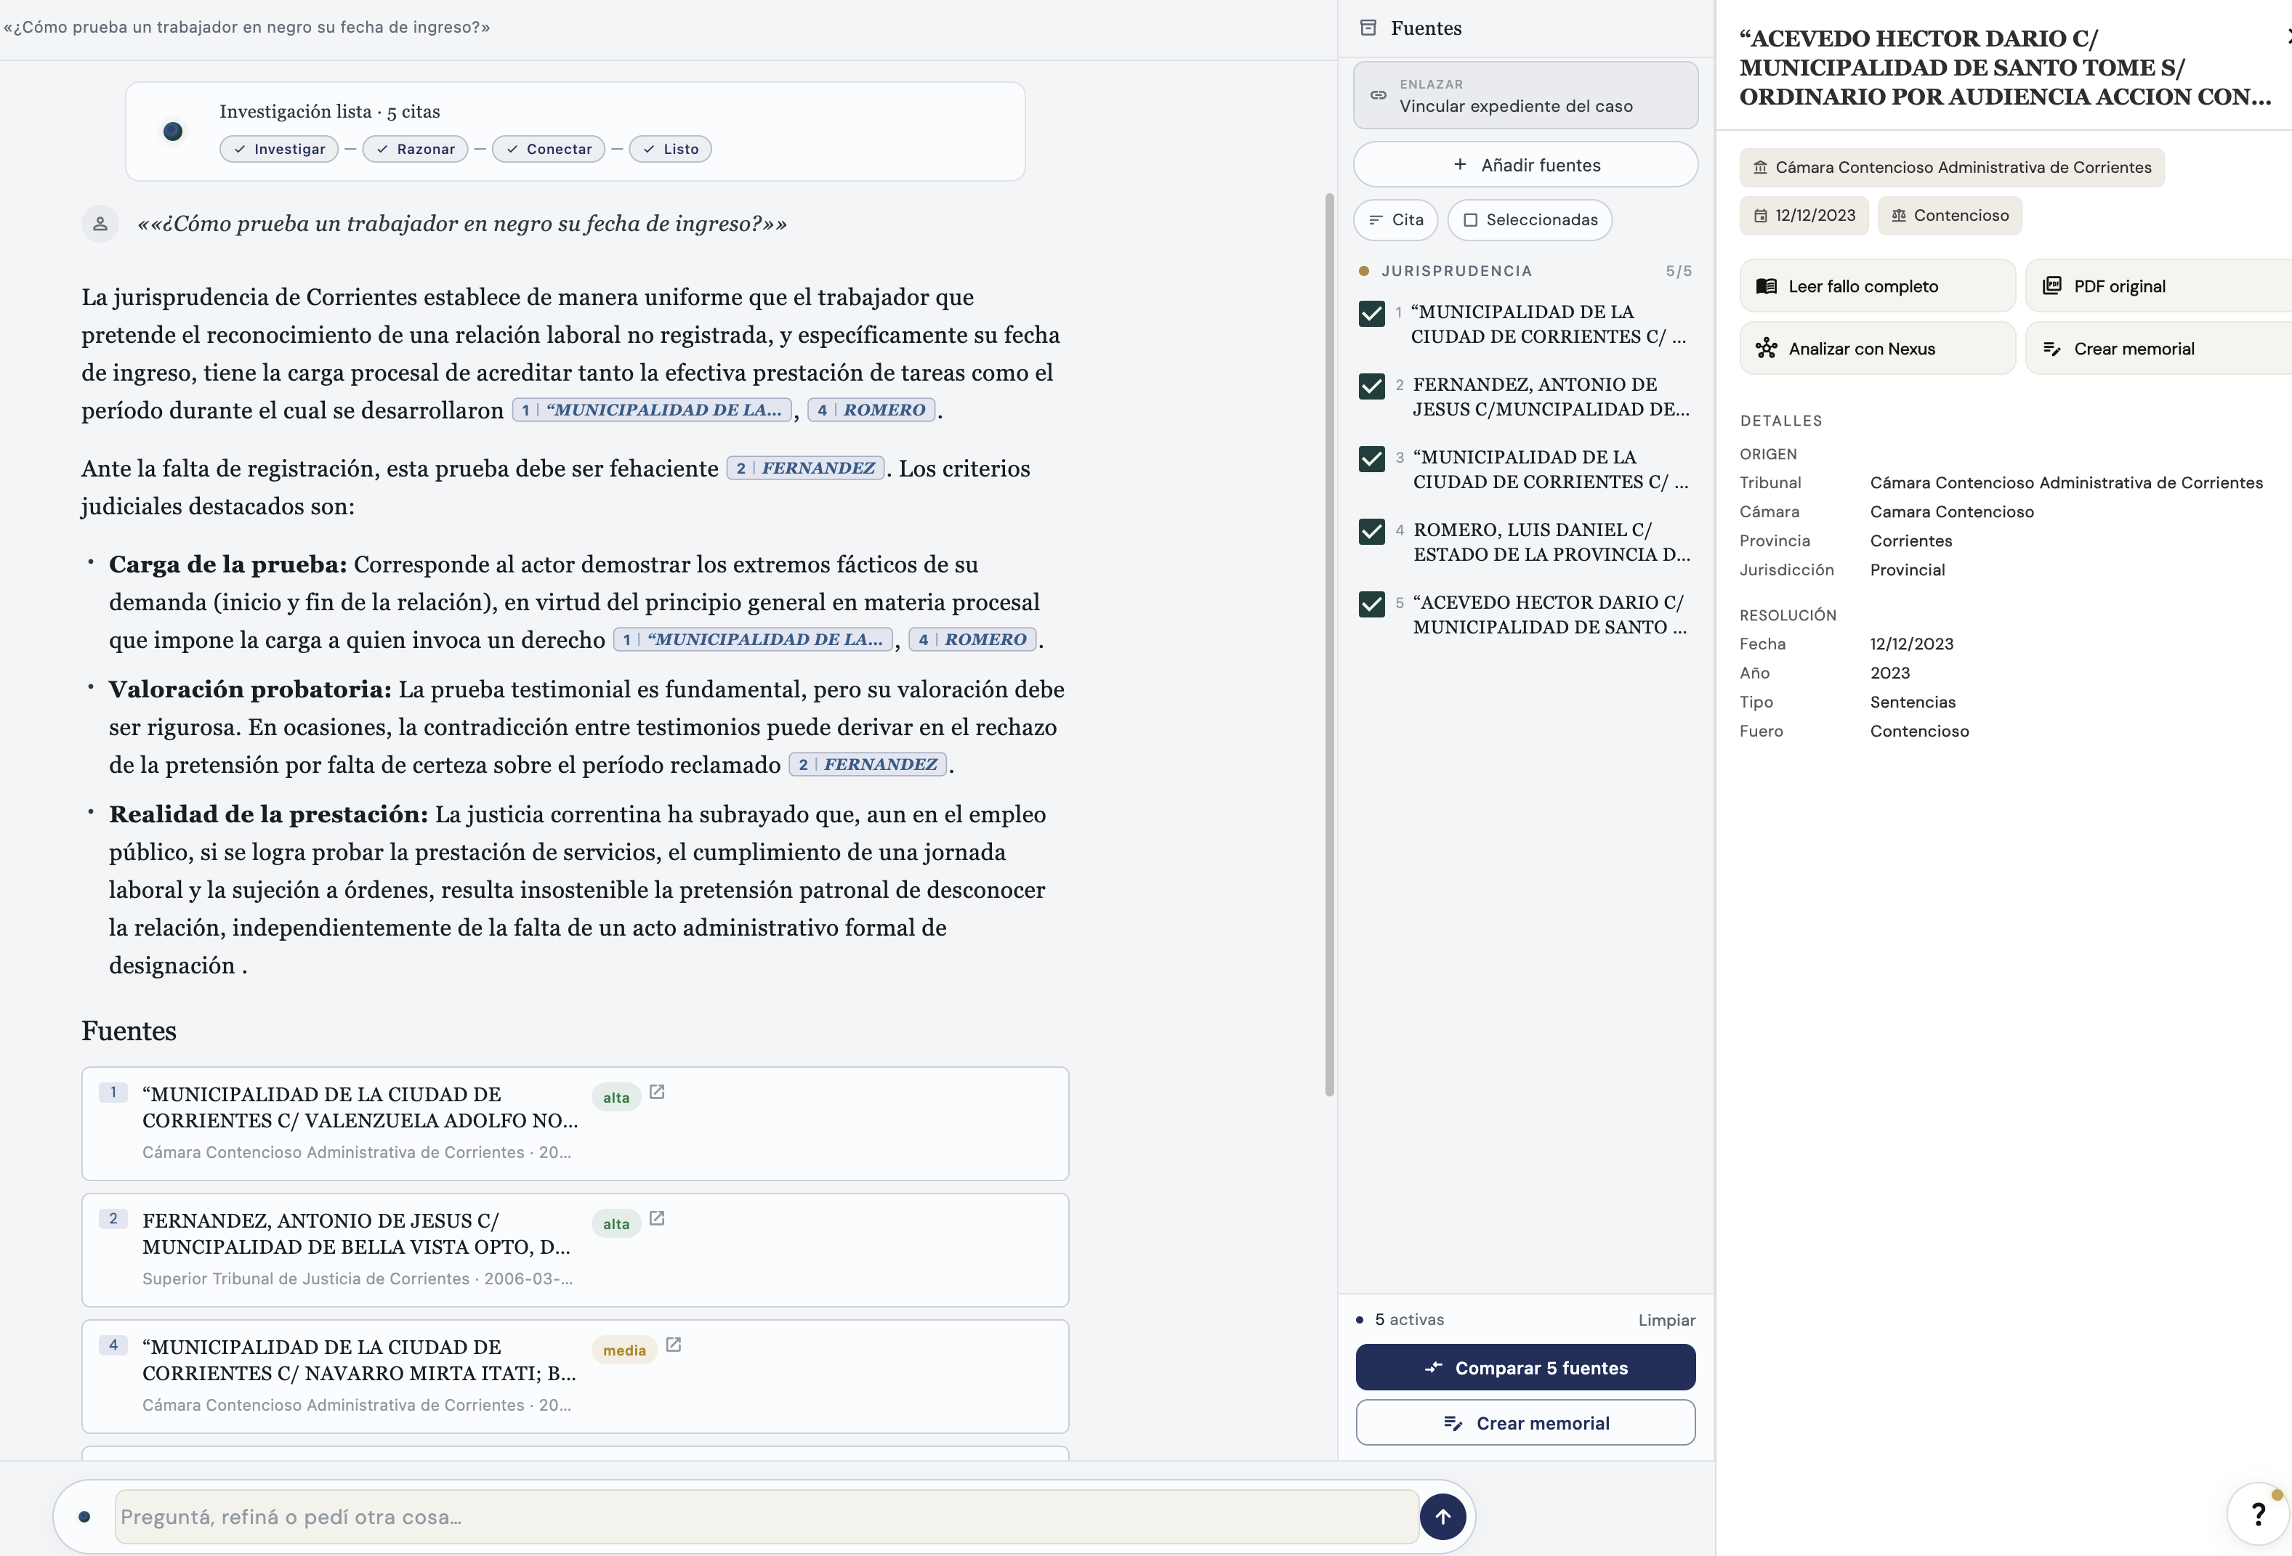This screenshot has height=1556, width=2292.
Task: Open Carga de la prueba citation 4 ROMERO
Action: coord(972,640)
